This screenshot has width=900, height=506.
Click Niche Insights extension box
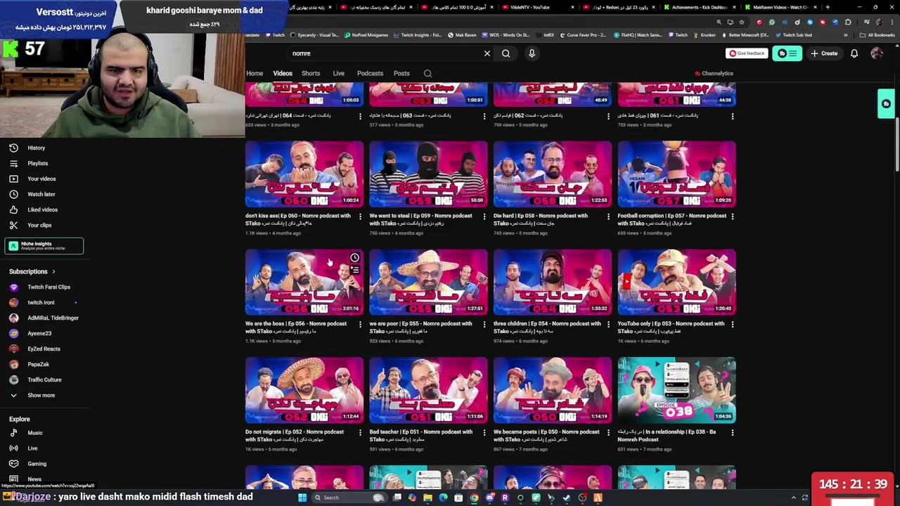point(44,246)
